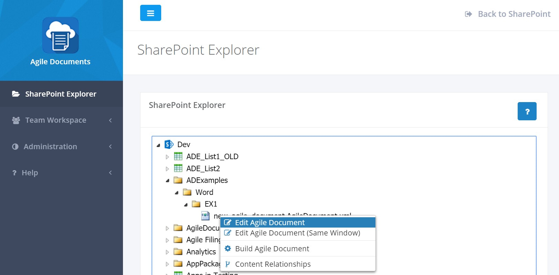Toggle the hamburger menu button
This screenshot has height=275, width=559.
(x=151, y=13)
